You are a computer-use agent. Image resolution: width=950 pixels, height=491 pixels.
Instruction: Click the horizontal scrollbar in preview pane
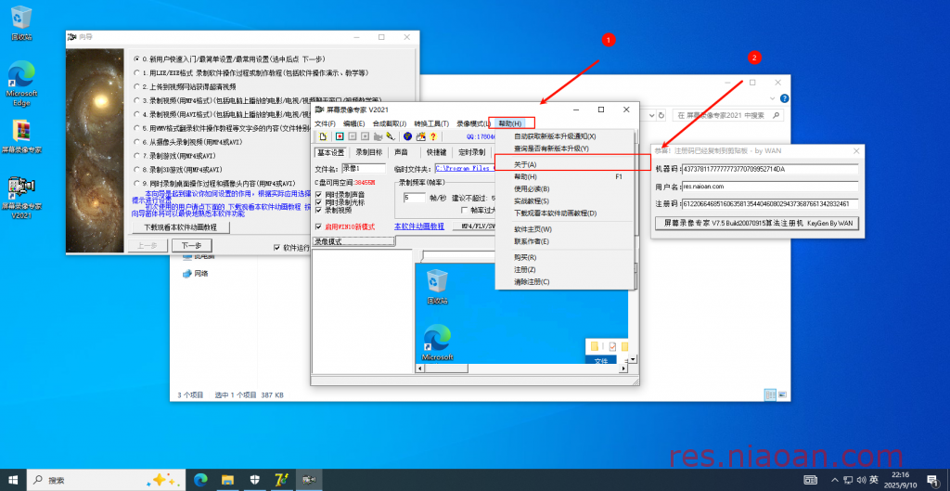click(x=521, y=368)
